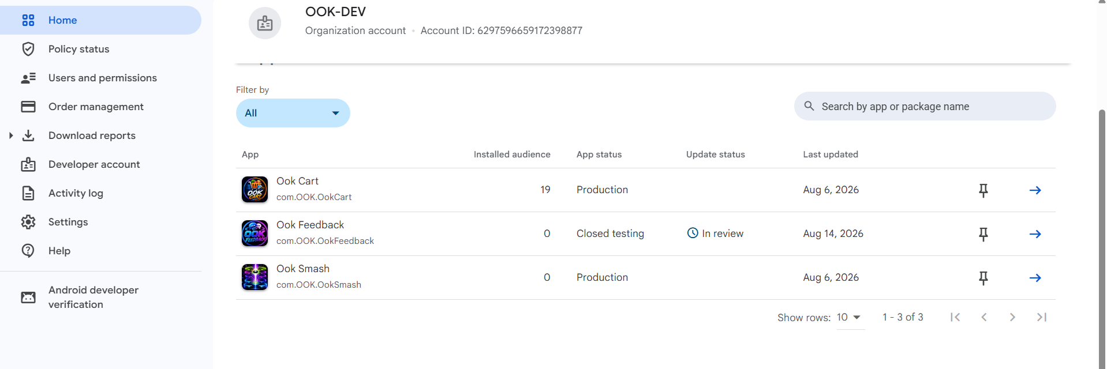1107x369 pixels.
Task: Open Download reports section
Action: 100,135
